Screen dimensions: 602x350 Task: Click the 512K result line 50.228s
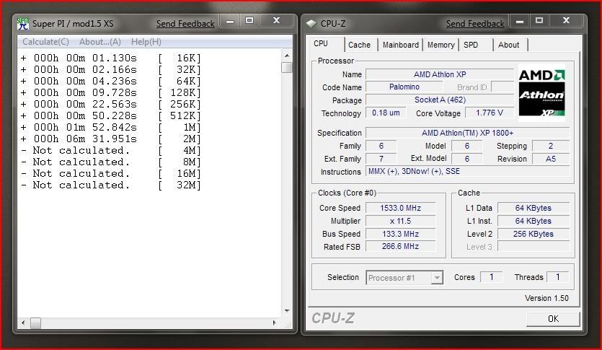(110, 115)
